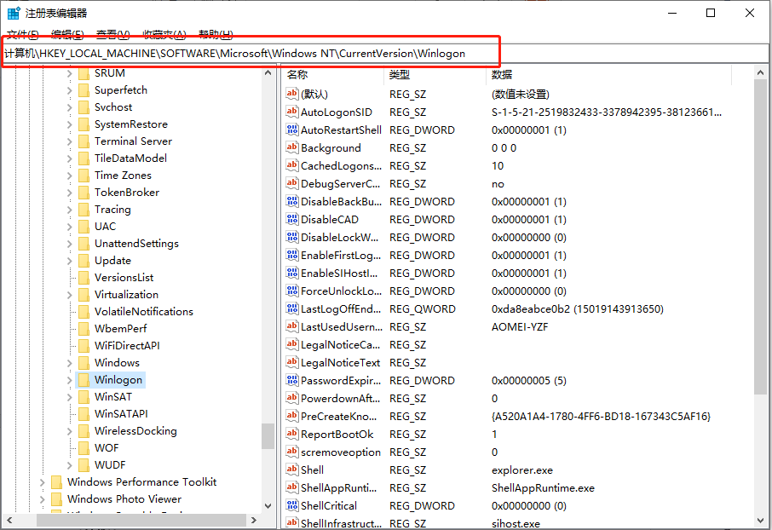772x530 pixels.
Task: Click inside the registry path address bar
Action: click(x=256, y=53)
